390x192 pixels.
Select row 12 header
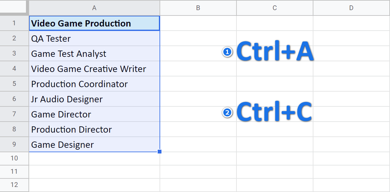pos(14,185)
